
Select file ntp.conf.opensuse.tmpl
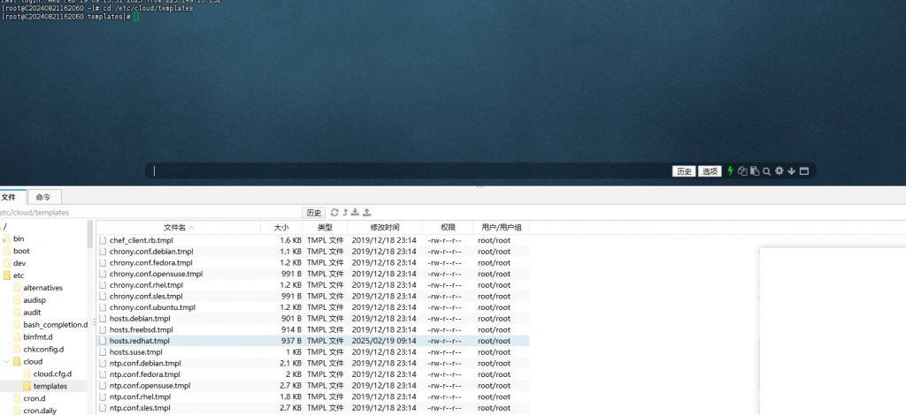point(150,386)
